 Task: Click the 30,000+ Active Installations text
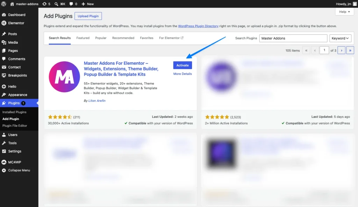pos(68,123)
